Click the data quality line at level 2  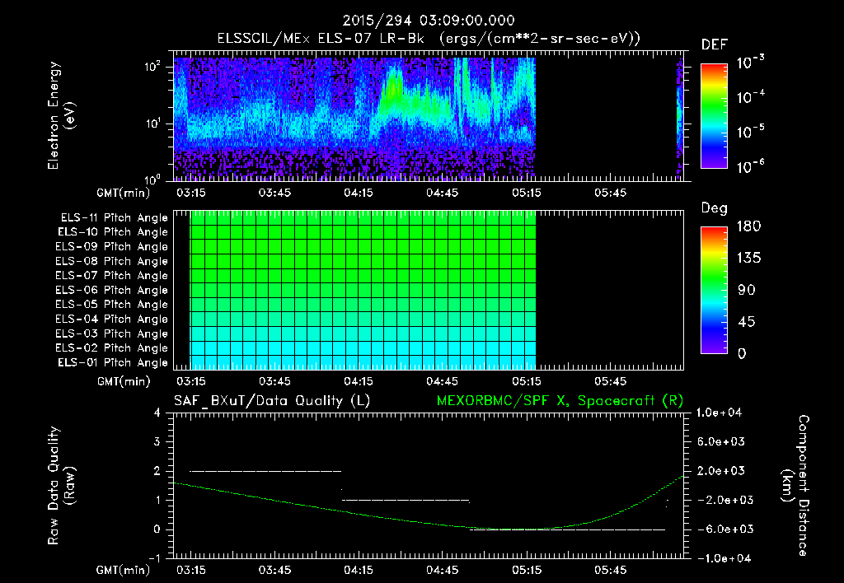click(266, 471)
